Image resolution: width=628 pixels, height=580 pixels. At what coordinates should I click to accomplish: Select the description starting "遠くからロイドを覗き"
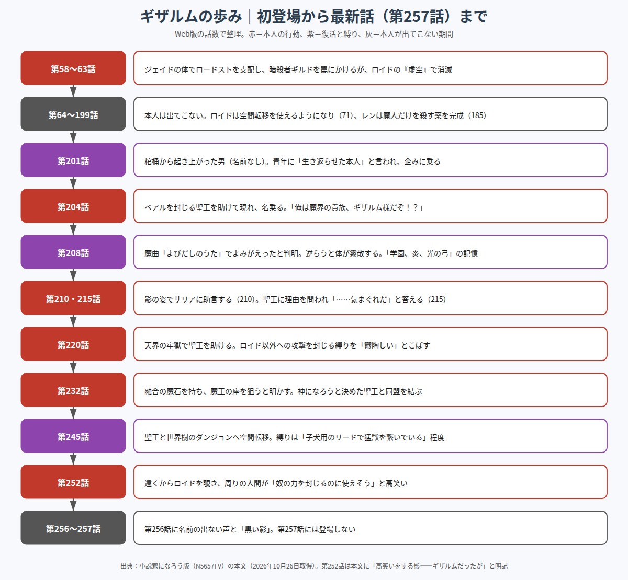(371, 482)
